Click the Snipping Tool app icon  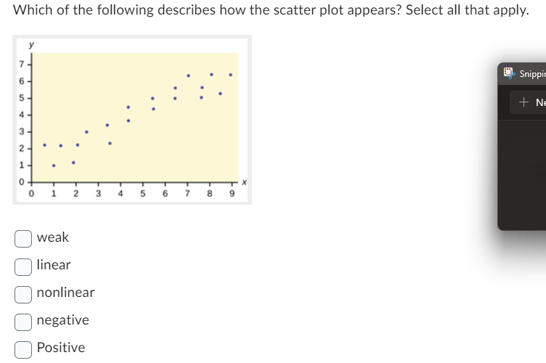click(x=509, y=73)
